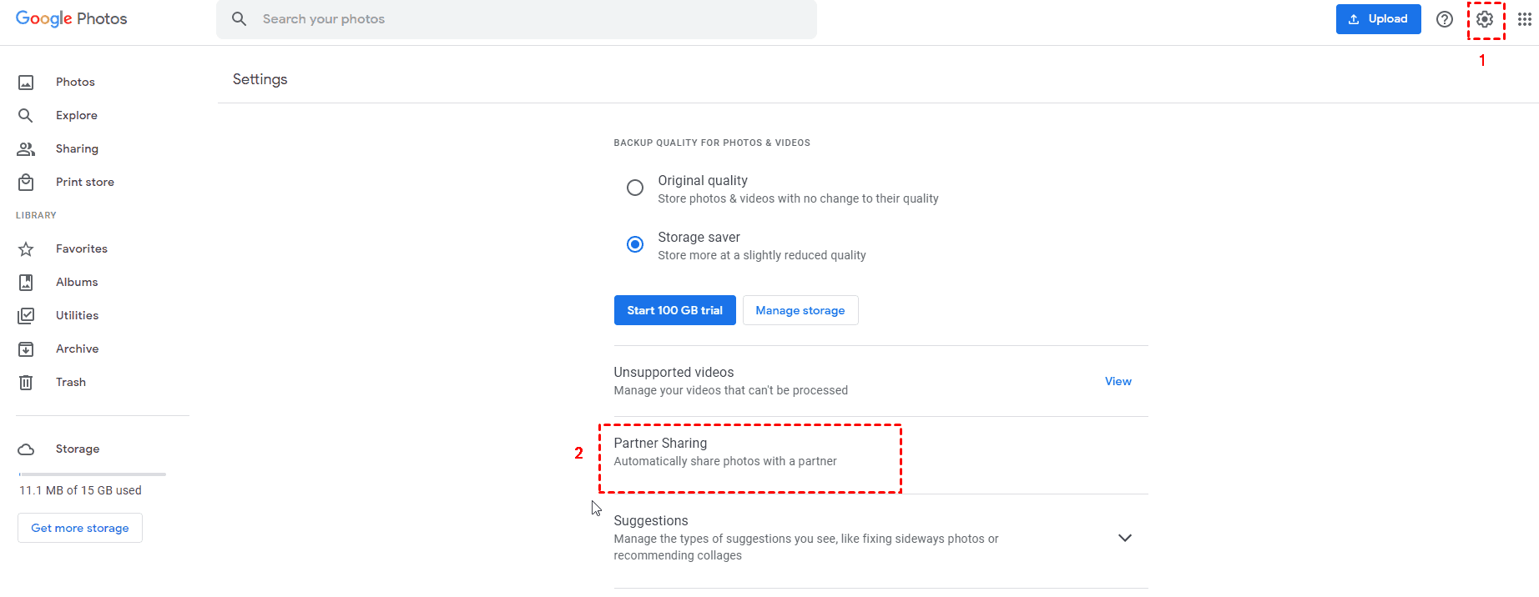Go to Sharing in the sidebar

77,148
